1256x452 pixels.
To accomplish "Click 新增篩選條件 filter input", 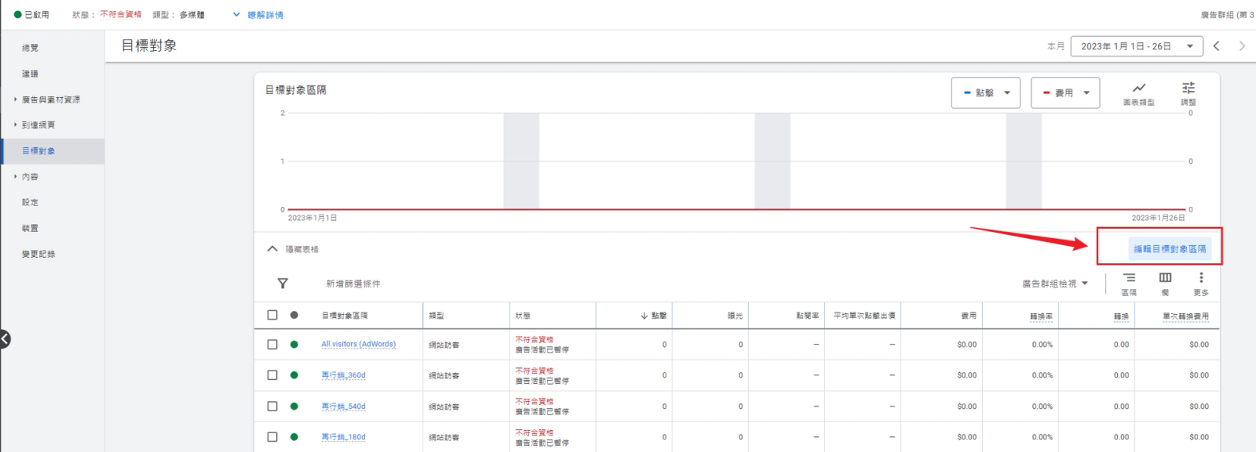I will click(353, 284).
